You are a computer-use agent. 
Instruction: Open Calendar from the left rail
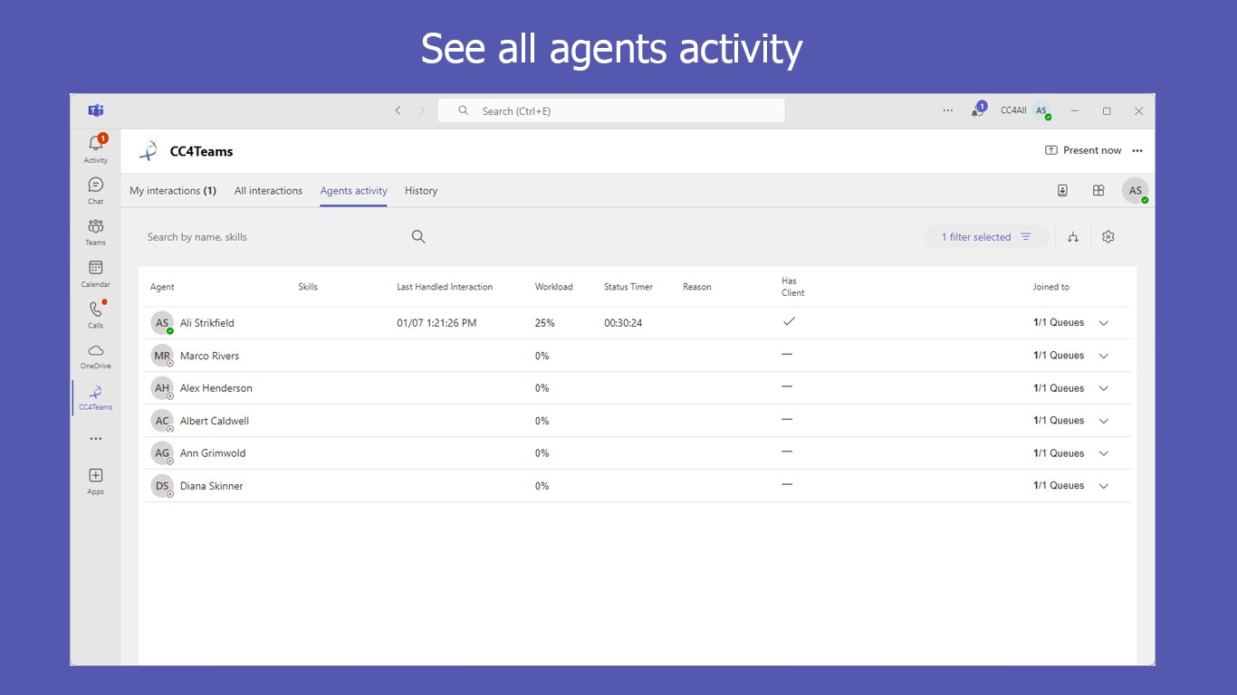pos(96,273)
